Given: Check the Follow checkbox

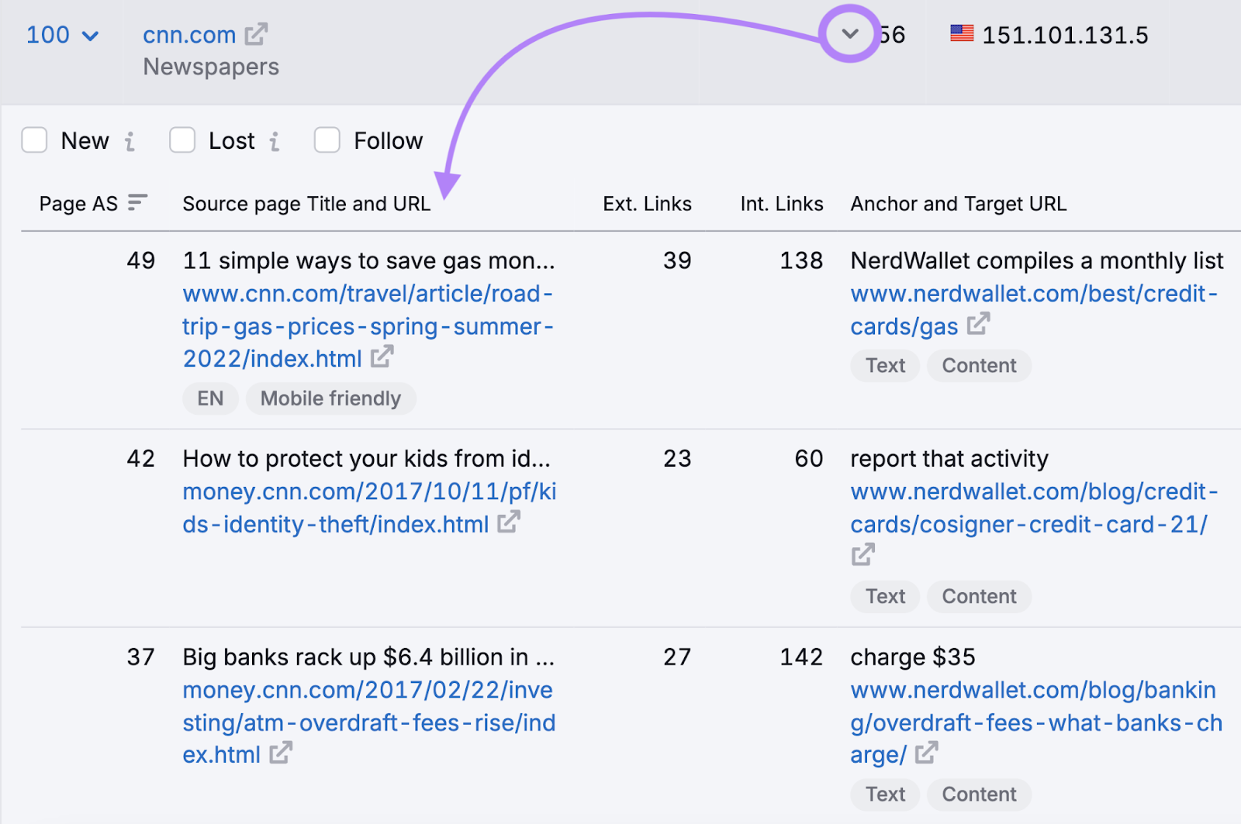Looking at the screenshot, I should coord(327,140).
